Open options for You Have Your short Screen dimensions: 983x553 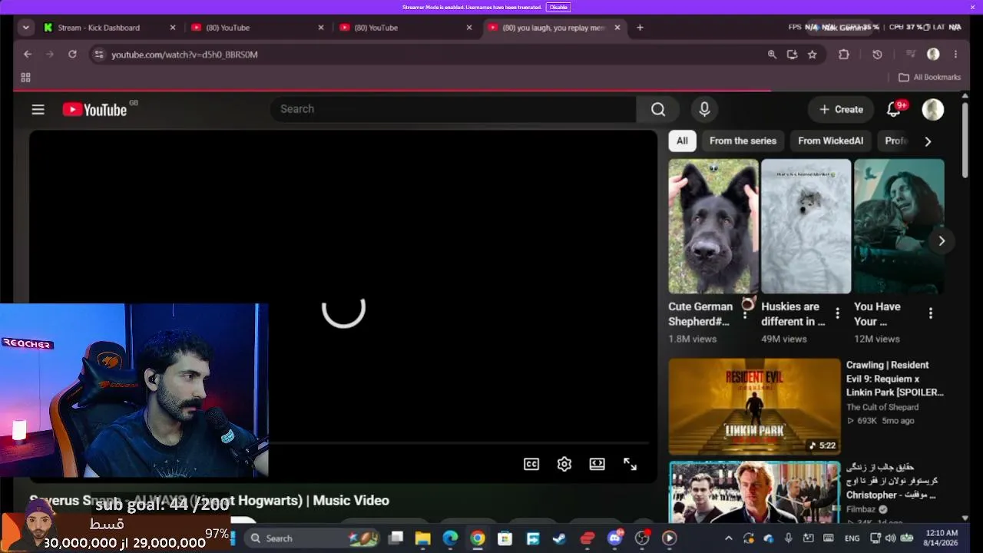tap(930, 313)
